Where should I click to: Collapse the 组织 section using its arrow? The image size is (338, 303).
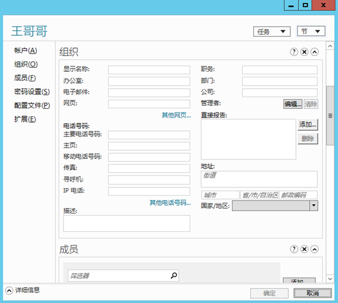tap(314, 52)
